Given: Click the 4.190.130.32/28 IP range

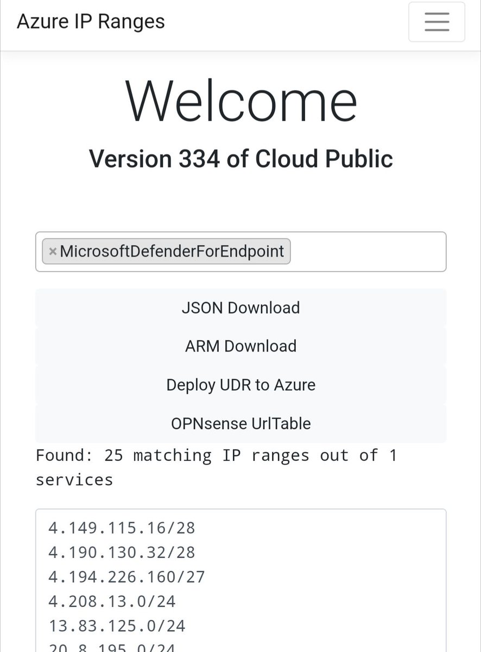Looking at the screenshot, I should (122, 552).
